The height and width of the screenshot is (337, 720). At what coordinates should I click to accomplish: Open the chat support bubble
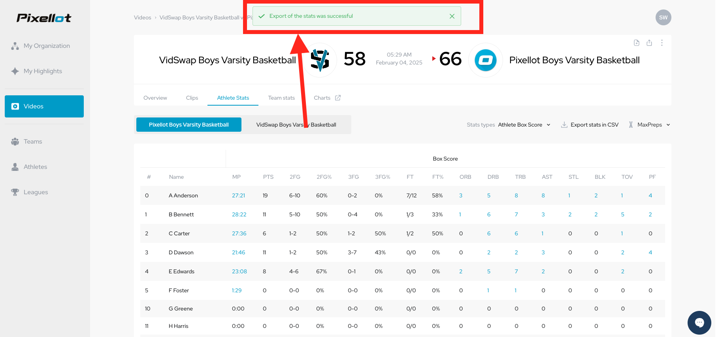click(699, 323)
